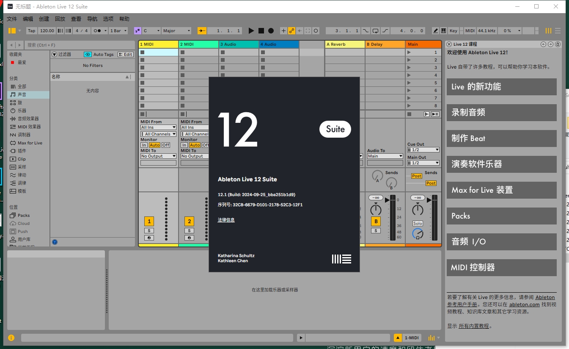Toggle Main track Solo cue button

pyautogui.click(x=418, y=223)
